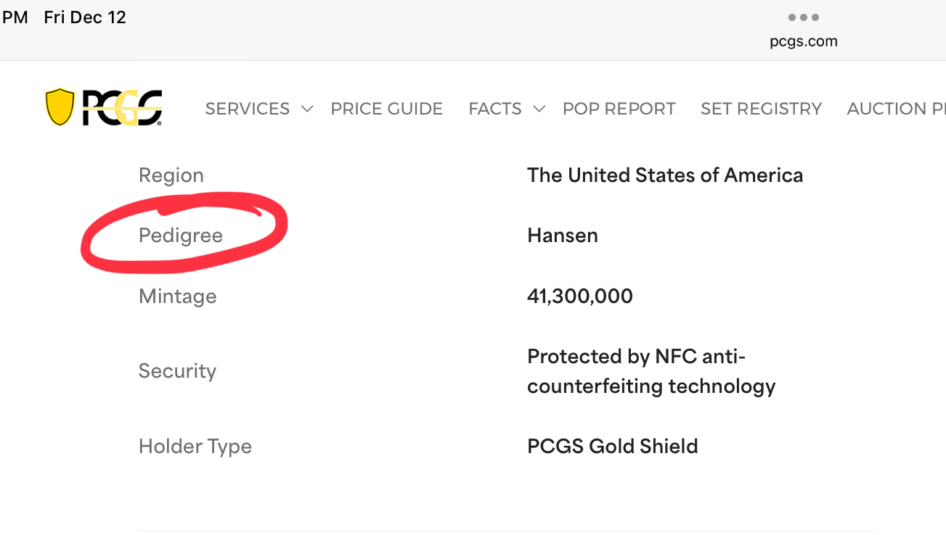Click the Region label
The width and height of the screenshot is (946, 535).
171,175
